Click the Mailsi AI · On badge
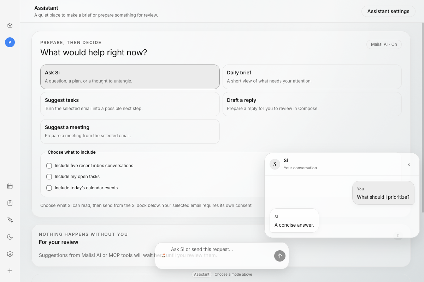The width and height of the screenshot is (424, 282). tap(384, 44)
